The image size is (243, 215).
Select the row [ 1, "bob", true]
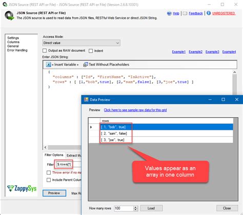[167, 127]
